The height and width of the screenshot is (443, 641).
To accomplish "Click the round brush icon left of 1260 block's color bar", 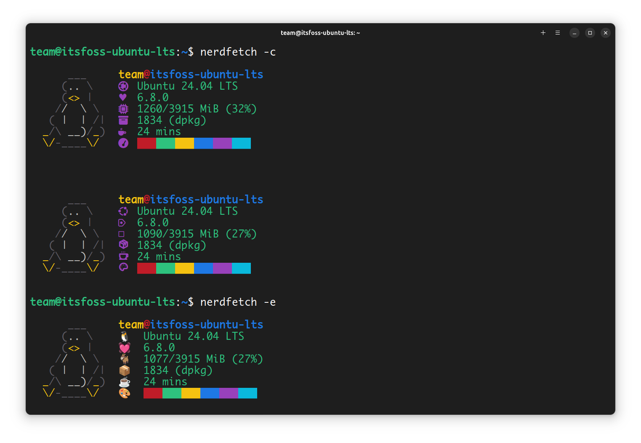I will coord(123,143).
